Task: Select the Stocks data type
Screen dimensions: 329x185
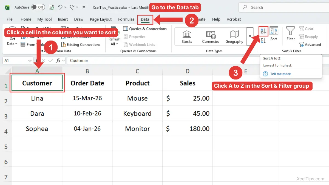Action: [187, 37]
